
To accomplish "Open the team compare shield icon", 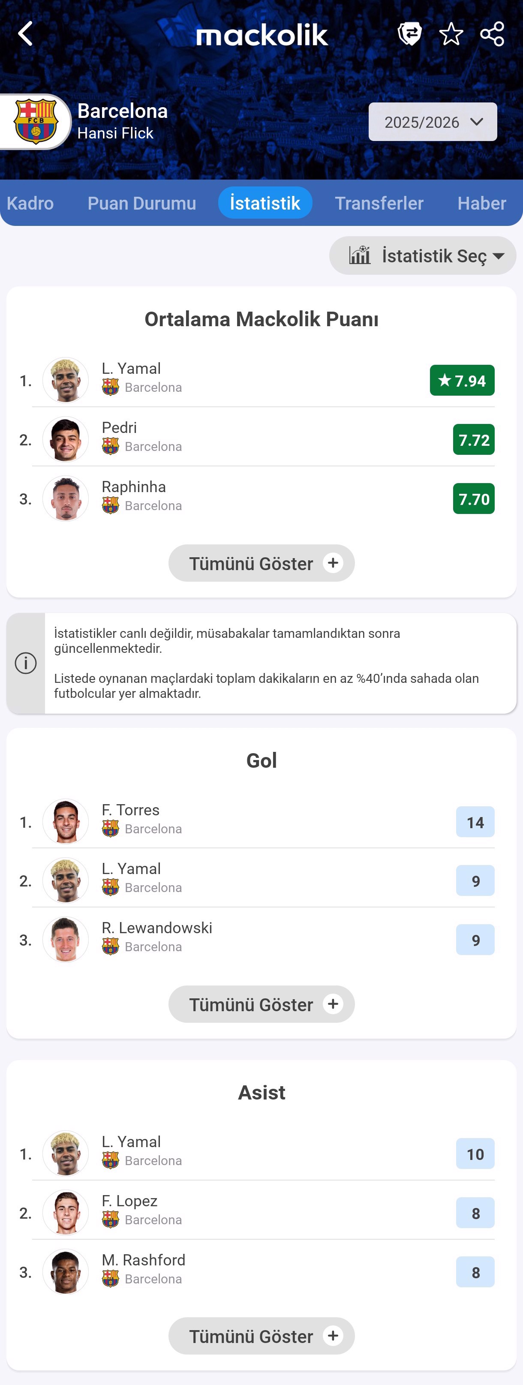I will (x=409, y=34).
